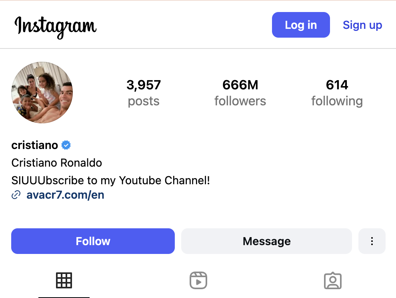Click the SIUUUbscribe bio text
Screen dimensions: 396x298
coord(111,181)
